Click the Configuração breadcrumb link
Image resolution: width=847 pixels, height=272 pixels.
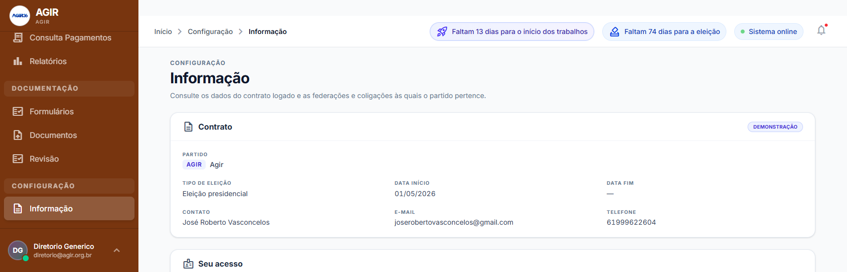click(210, 32)
